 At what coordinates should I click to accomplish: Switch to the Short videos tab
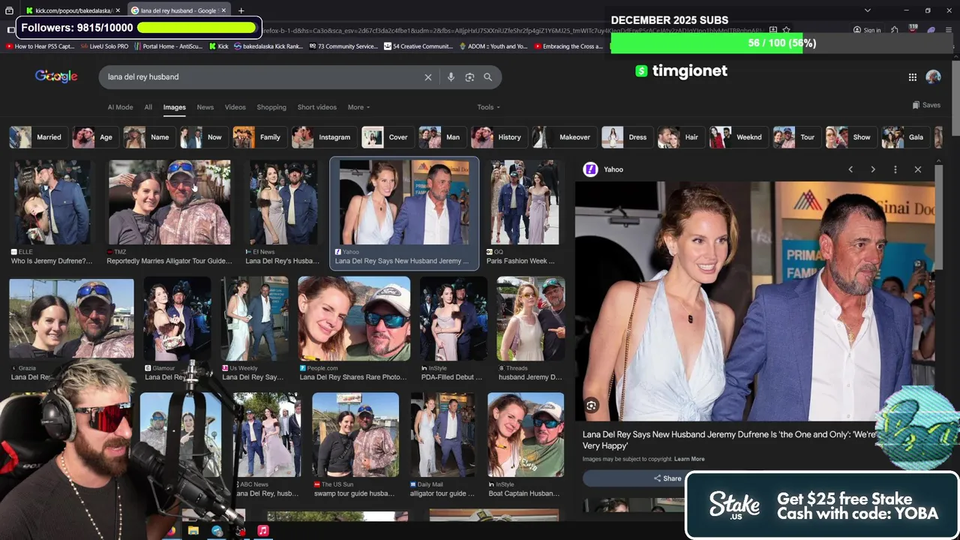[x=317, y=107]
